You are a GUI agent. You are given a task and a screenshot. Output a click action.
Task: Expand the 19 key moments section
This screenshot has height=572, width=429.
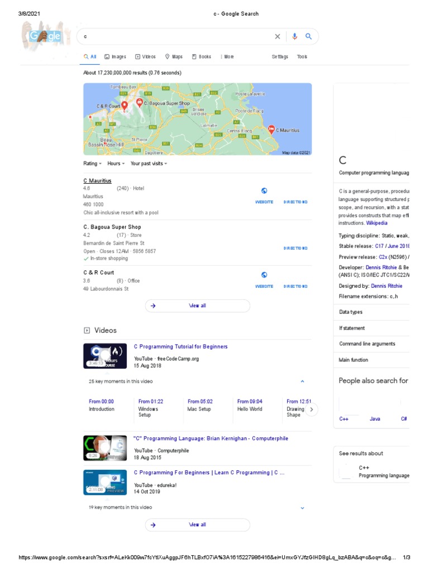click(x=302, y=508)
